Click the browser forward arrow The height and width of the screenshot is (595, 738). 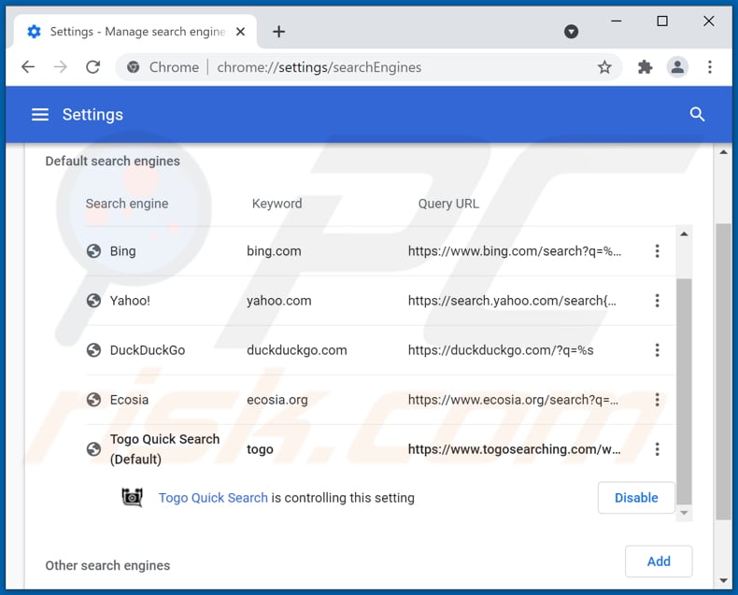pyautogui.click(x=60, y=67)
